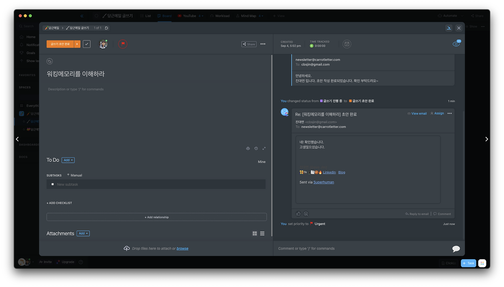
Task: Open the email comment ellipsis menu
Action: click(450, 113)
